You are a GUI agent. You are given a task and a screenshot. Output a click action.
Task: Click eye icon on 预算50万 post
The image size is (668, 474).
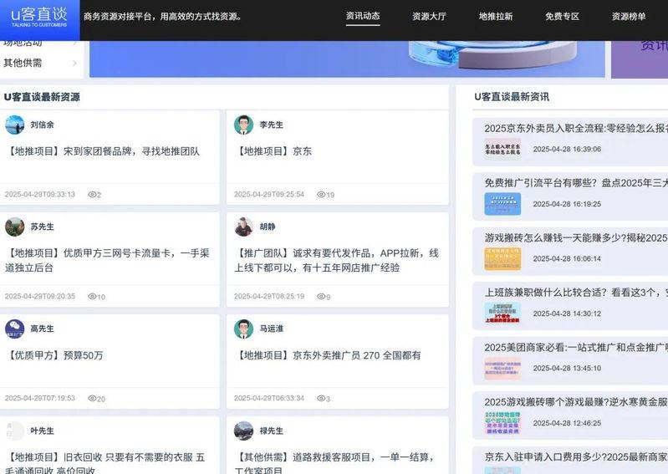pos(92,398)
